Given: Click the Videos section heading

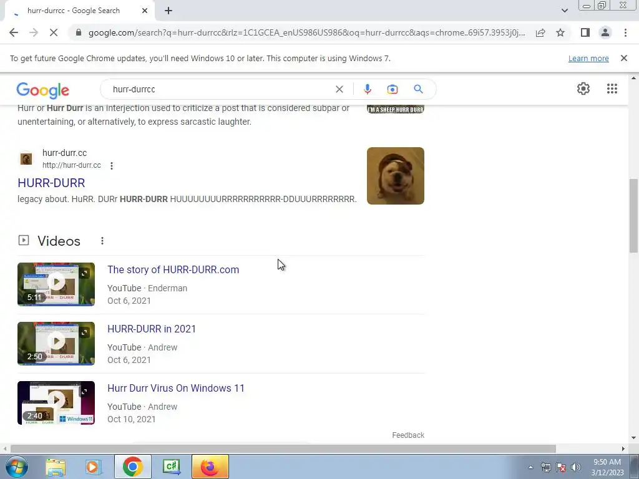Looking at the screenshot, I should pos(59,241).
